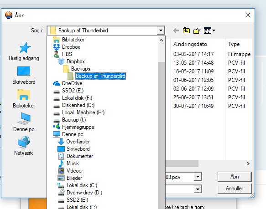Open Hurtig adgang in places bar

coord(24,51)
